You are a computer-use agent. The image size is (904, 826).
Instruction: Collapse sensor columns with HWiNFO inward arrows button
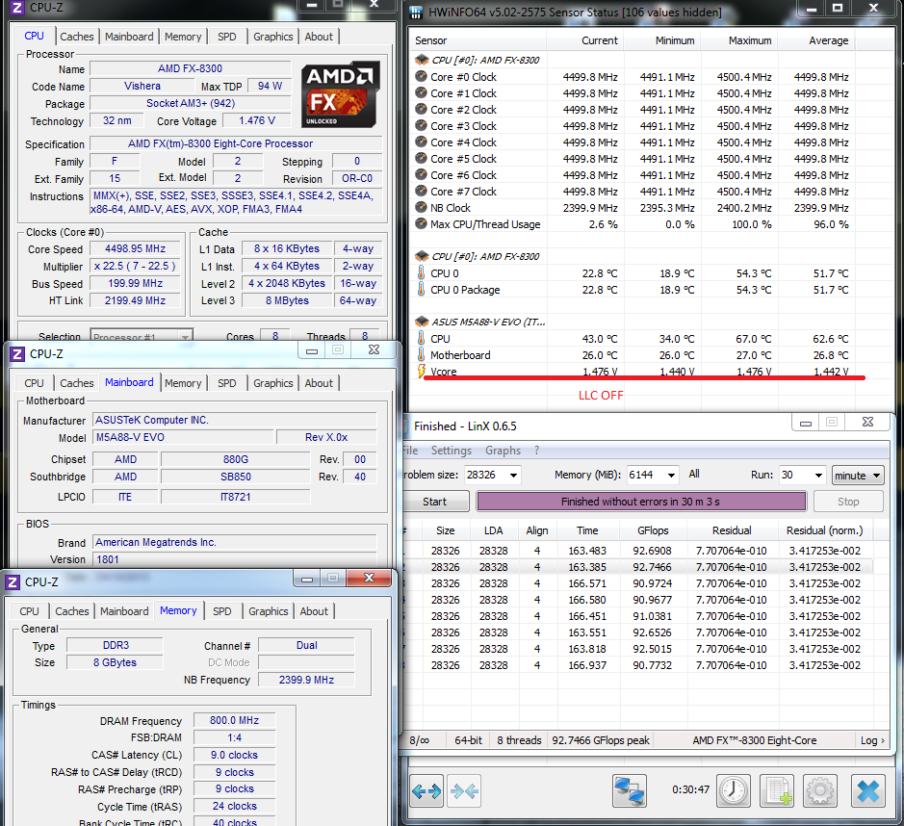click(x=464, y=790)
